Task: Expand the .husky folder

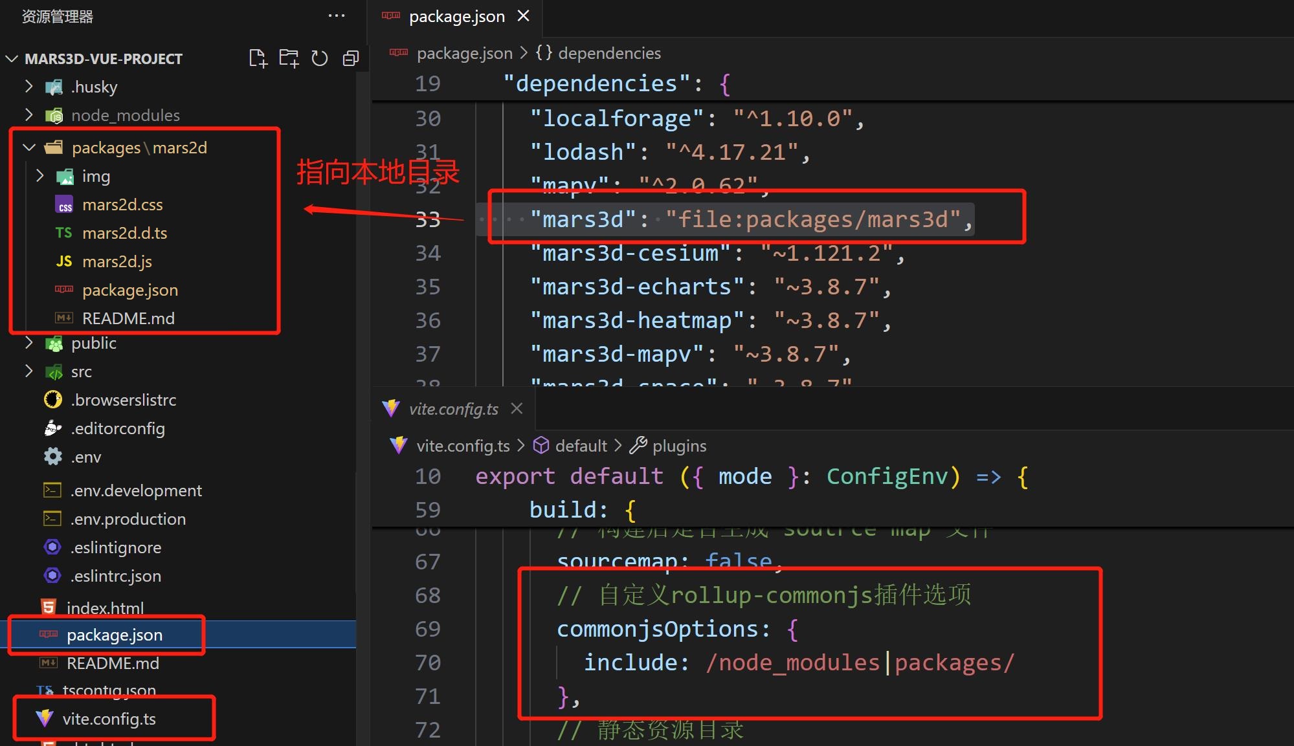Action: pos(28,86)
